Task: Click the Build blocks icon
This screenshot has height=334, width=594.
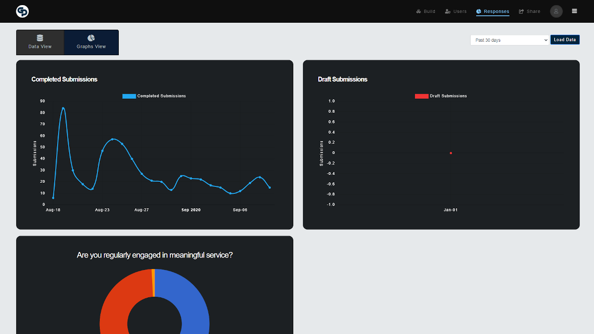Action: coord(419,12)
